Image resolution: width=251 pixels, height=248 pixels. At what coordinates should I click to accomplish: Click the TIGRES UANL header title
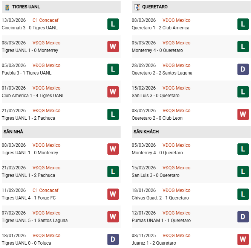click(x=26, y=7)
